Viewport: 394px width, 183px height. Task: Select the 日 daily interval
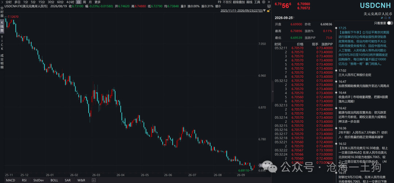tap(78, 2)
